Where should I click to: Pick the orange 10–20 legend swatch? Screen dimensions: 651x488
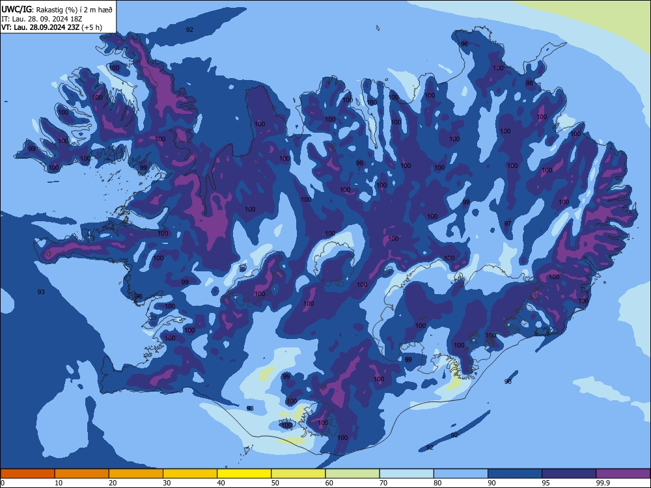[x=82, y=474]
